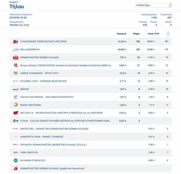The height and width of the screenshot is (174, 181).
Task: Click the Δήμος label above the title
Action: click(14, 2)
